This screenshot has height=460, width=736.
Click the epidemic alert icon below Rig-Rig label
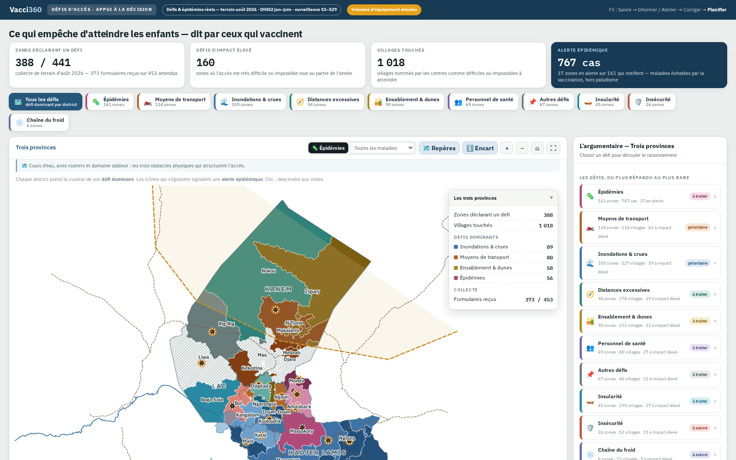[212, 332]
